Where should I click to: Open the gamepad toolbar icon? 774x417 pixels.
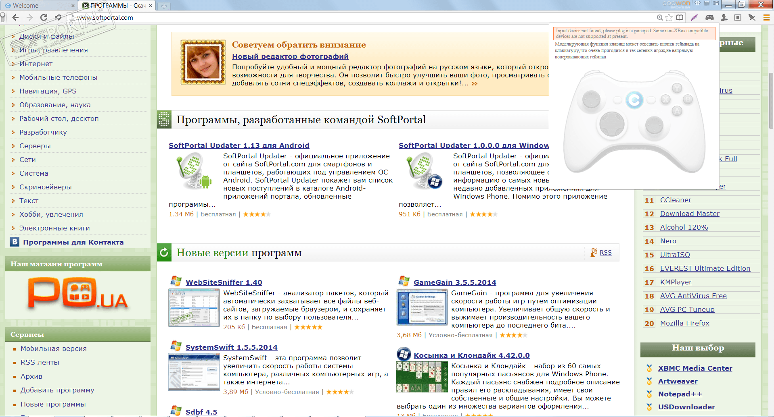[709, 17]
